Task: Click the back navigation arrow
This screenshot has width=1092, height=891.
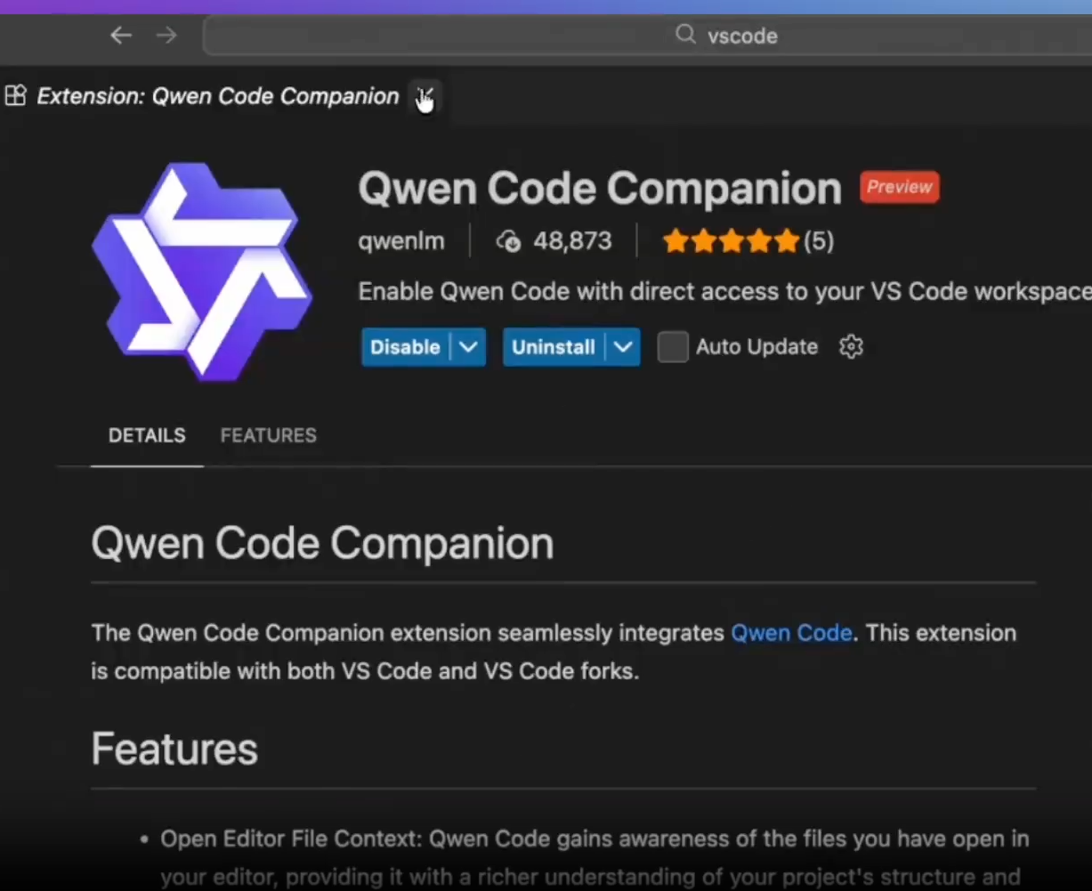Action: pos(121,35)
